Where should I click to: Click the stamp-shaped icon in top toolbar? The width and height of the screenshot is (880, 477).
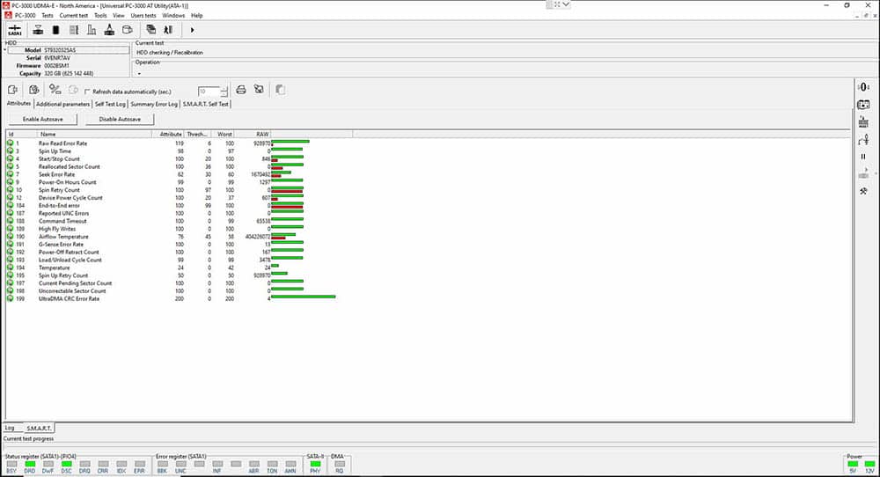(x=109, y=30)
